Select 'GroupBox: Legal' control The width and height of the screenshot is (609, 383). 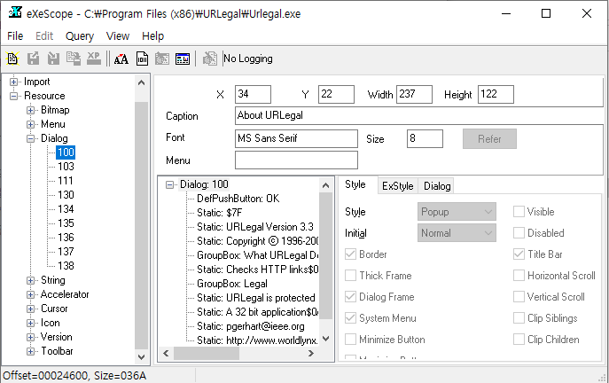pos(232,284)
